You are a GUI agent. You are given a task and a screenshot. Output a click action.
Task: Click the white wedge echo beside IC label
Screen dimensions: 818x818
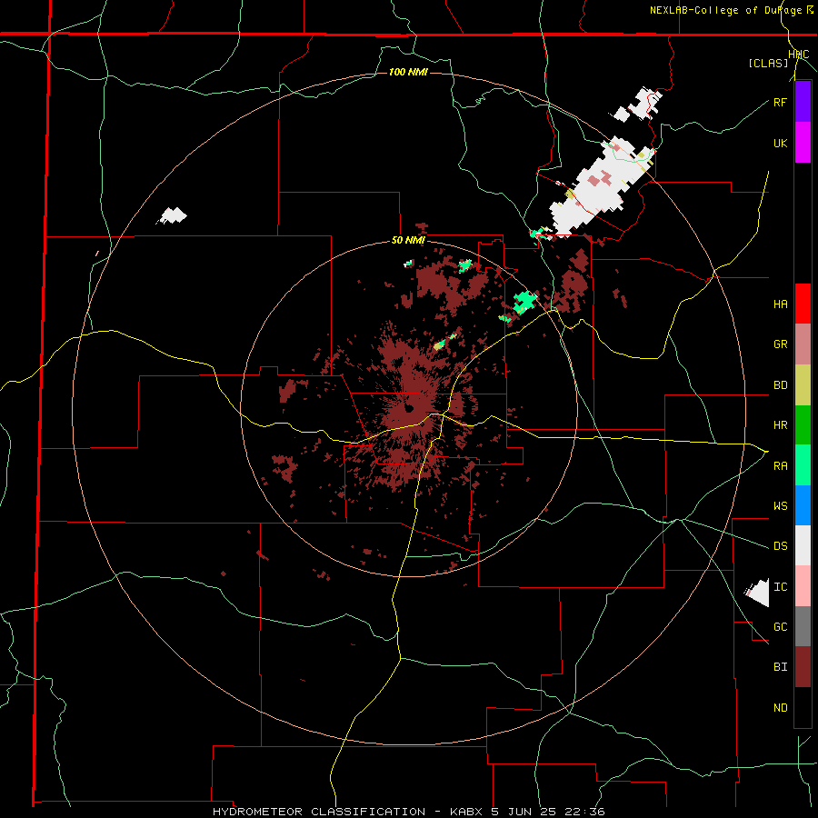click(x=757, y=594)
